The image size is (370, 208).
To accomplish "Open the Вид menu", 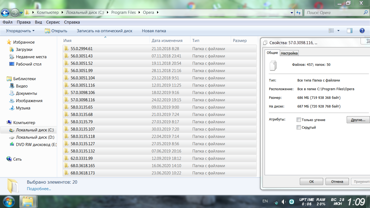I will (38, 22).
